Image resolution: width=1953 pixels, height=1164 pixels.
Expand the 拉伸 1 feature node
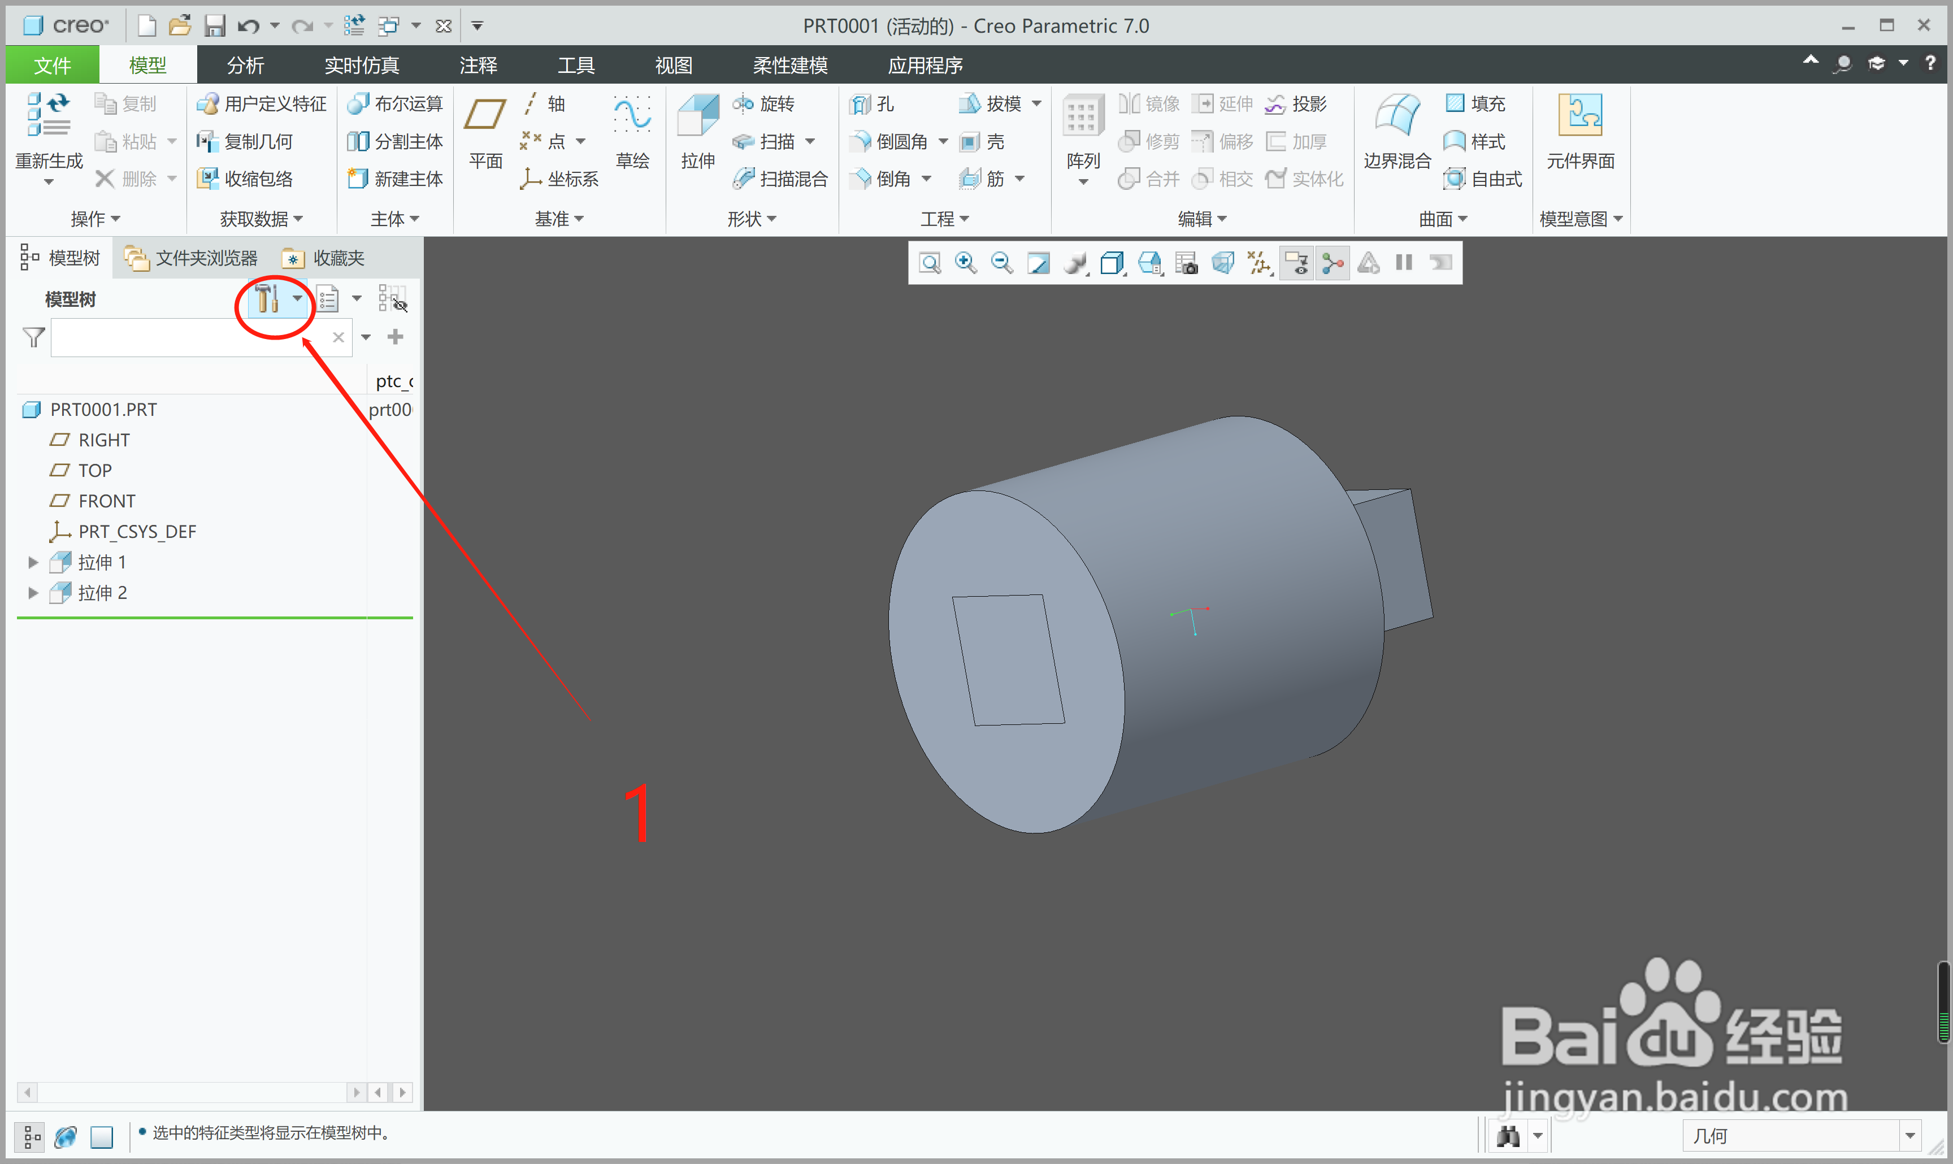click(33, 562)
